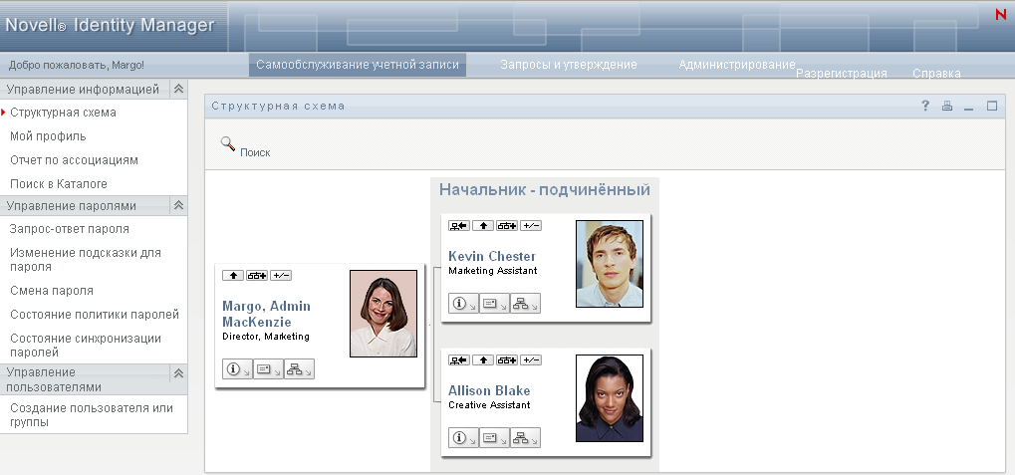This screenshot has height=475, width=1015.
Task: Open Состояние синхронизации паролей
Action: click(x=86, y=346)
